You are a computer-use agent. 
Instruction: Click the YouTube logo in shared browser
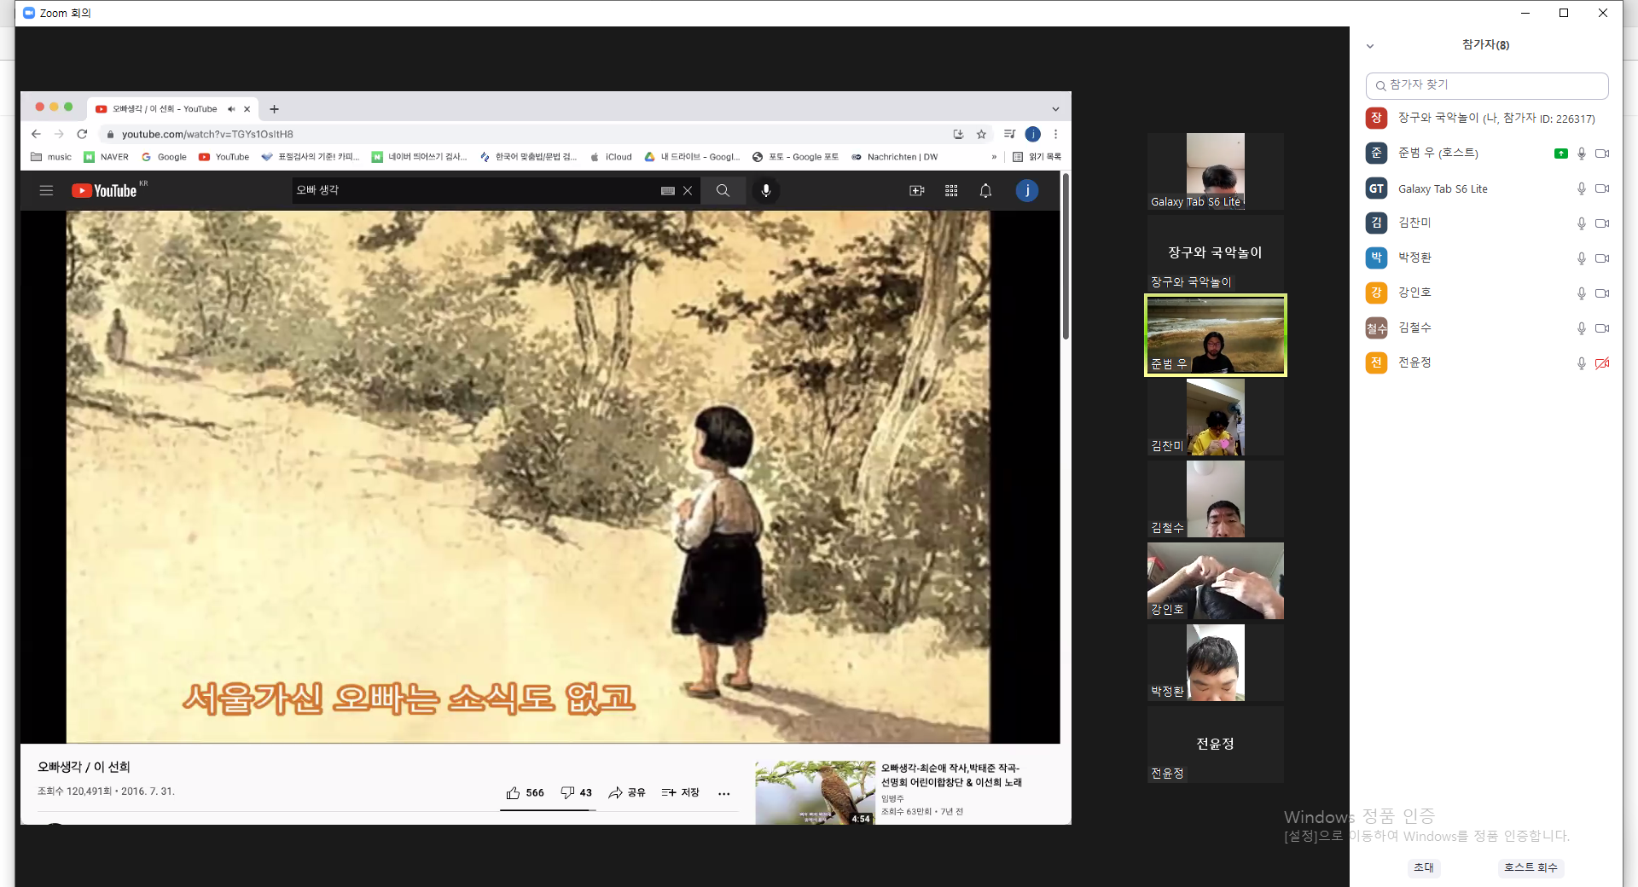click(105, 190)
